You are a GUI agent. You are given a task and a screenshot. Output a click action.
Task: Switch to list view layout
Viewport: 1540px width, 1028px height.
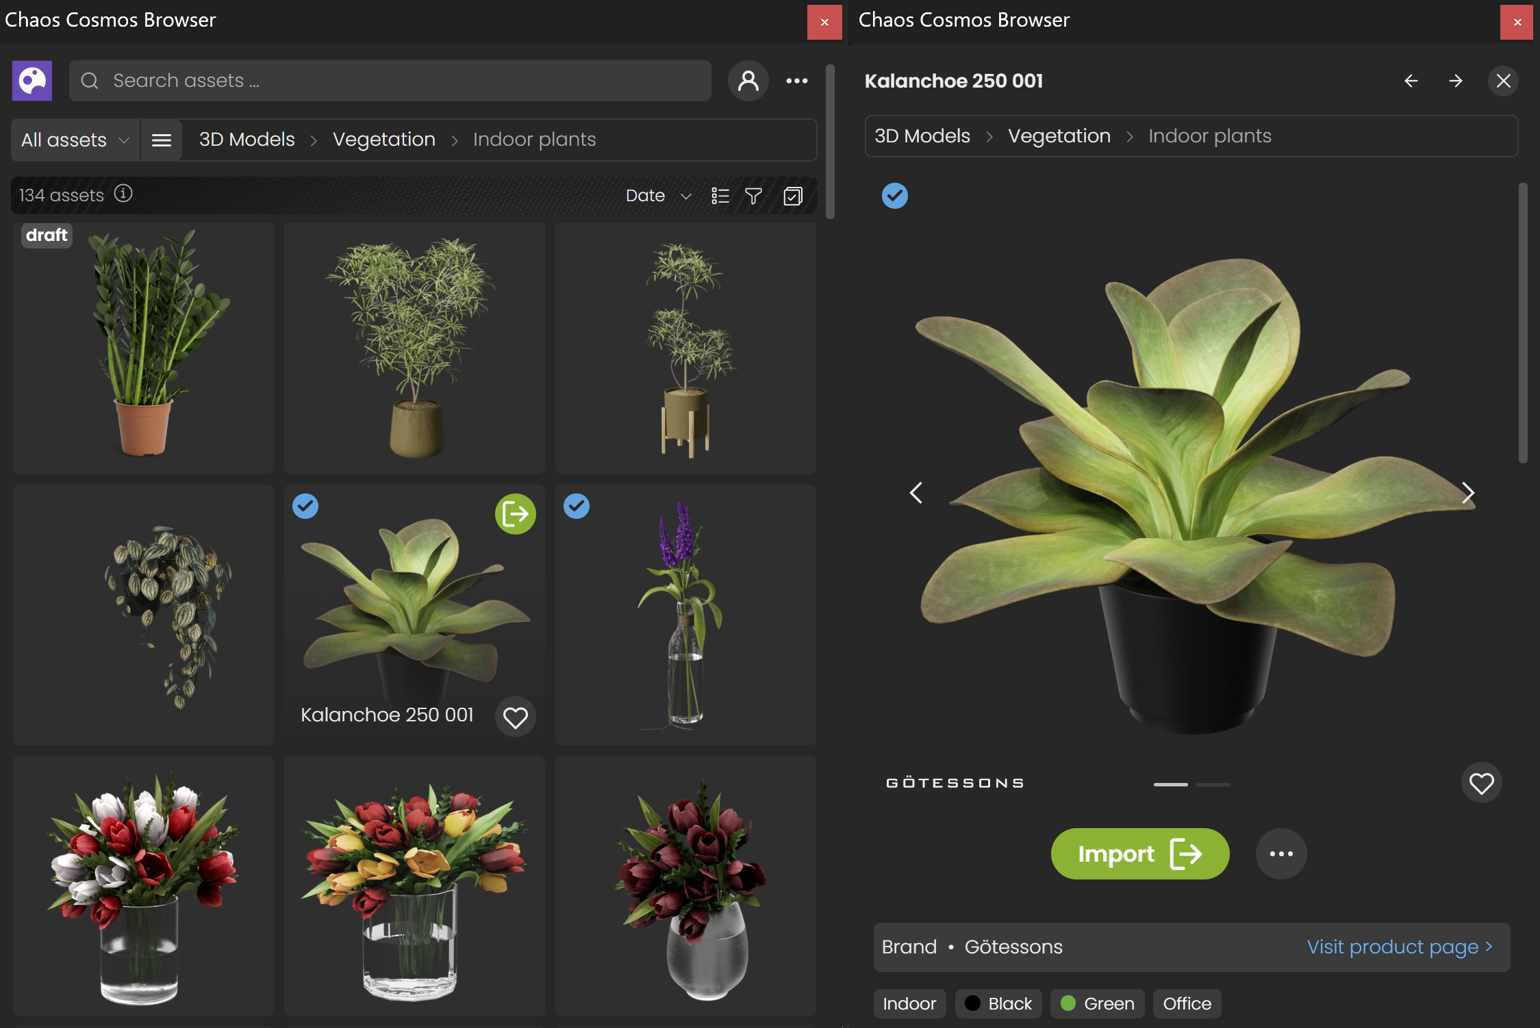pos(720,196)
